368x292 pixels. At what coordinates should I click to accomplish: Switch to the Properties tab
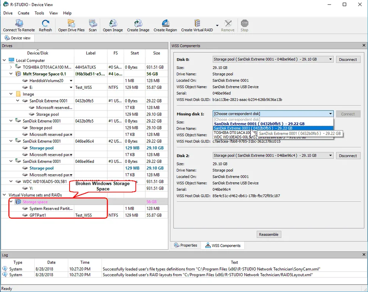coord(185,245)
